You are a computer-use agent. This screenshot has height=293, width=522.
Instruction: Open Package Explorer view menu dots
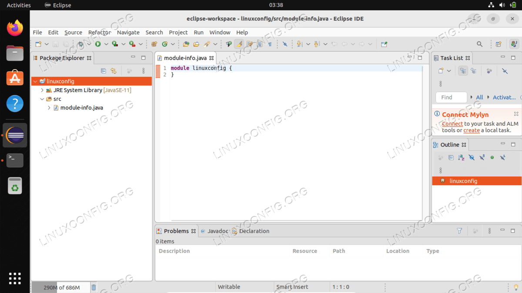click(144, 71)
